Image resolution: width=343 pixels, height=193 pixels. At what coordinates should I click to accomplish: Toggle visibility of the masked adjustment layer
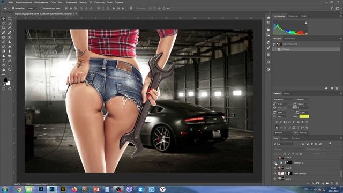[275, 162]
